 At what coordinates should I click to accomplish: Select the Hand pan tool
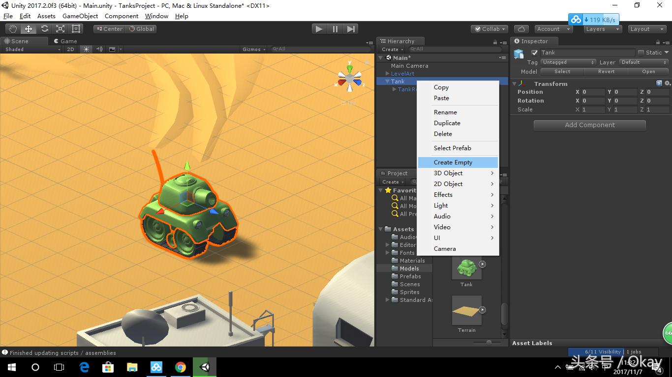point(13,28)
